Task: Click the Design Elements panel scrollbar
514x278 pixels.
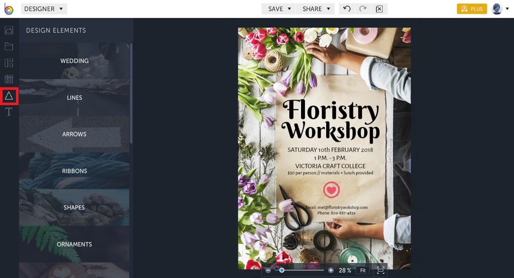Action: (x=131, y=93)
